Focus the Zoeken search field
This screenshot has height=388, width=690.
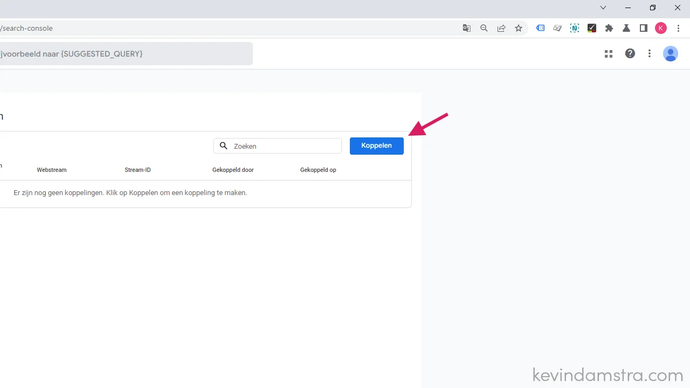point(278,146)
